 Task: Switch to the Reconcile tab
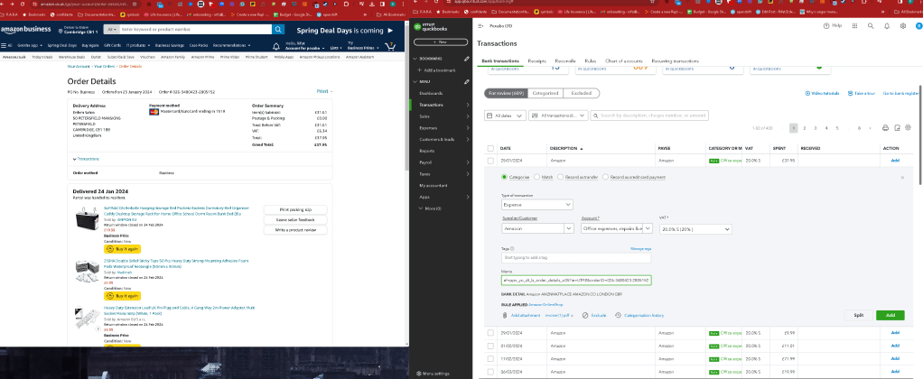point(565,61)
